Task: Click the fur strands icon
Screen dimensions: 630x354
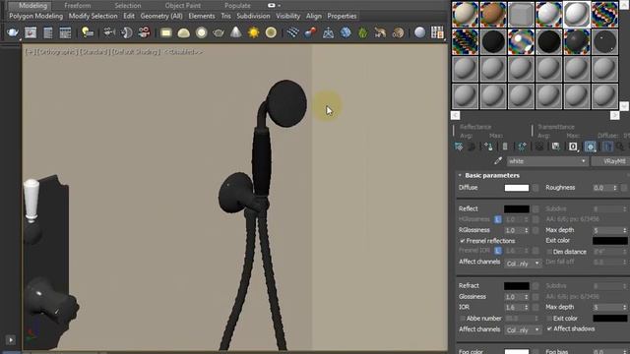Action: pyautogui.click(x=293, y=32)
